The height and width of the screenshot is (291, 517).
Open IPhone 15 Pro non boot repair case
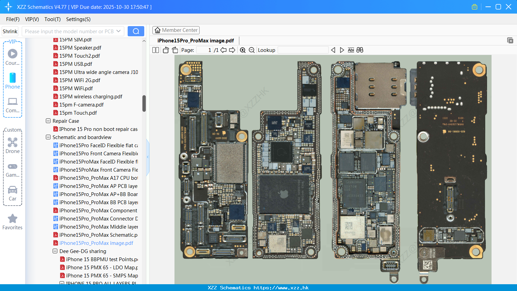(98, 129)
